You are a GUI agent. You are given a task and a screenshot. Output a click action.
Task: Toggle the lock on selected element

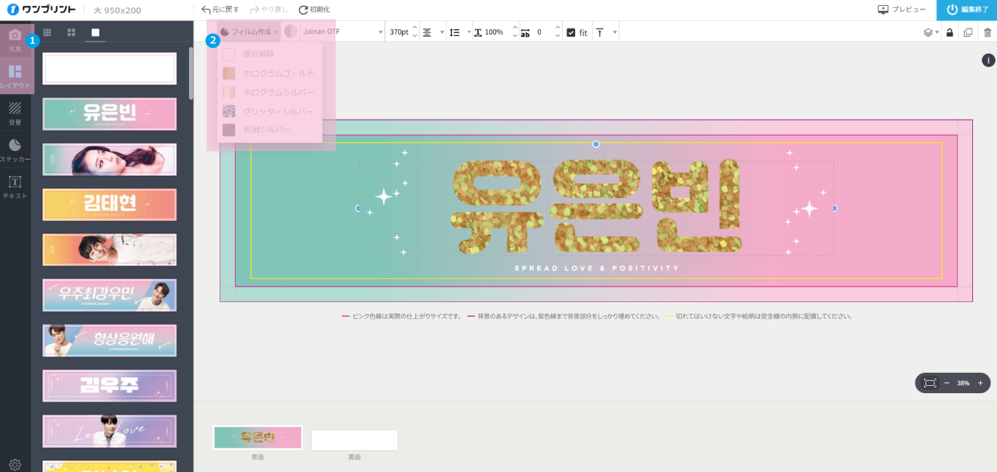950,32
